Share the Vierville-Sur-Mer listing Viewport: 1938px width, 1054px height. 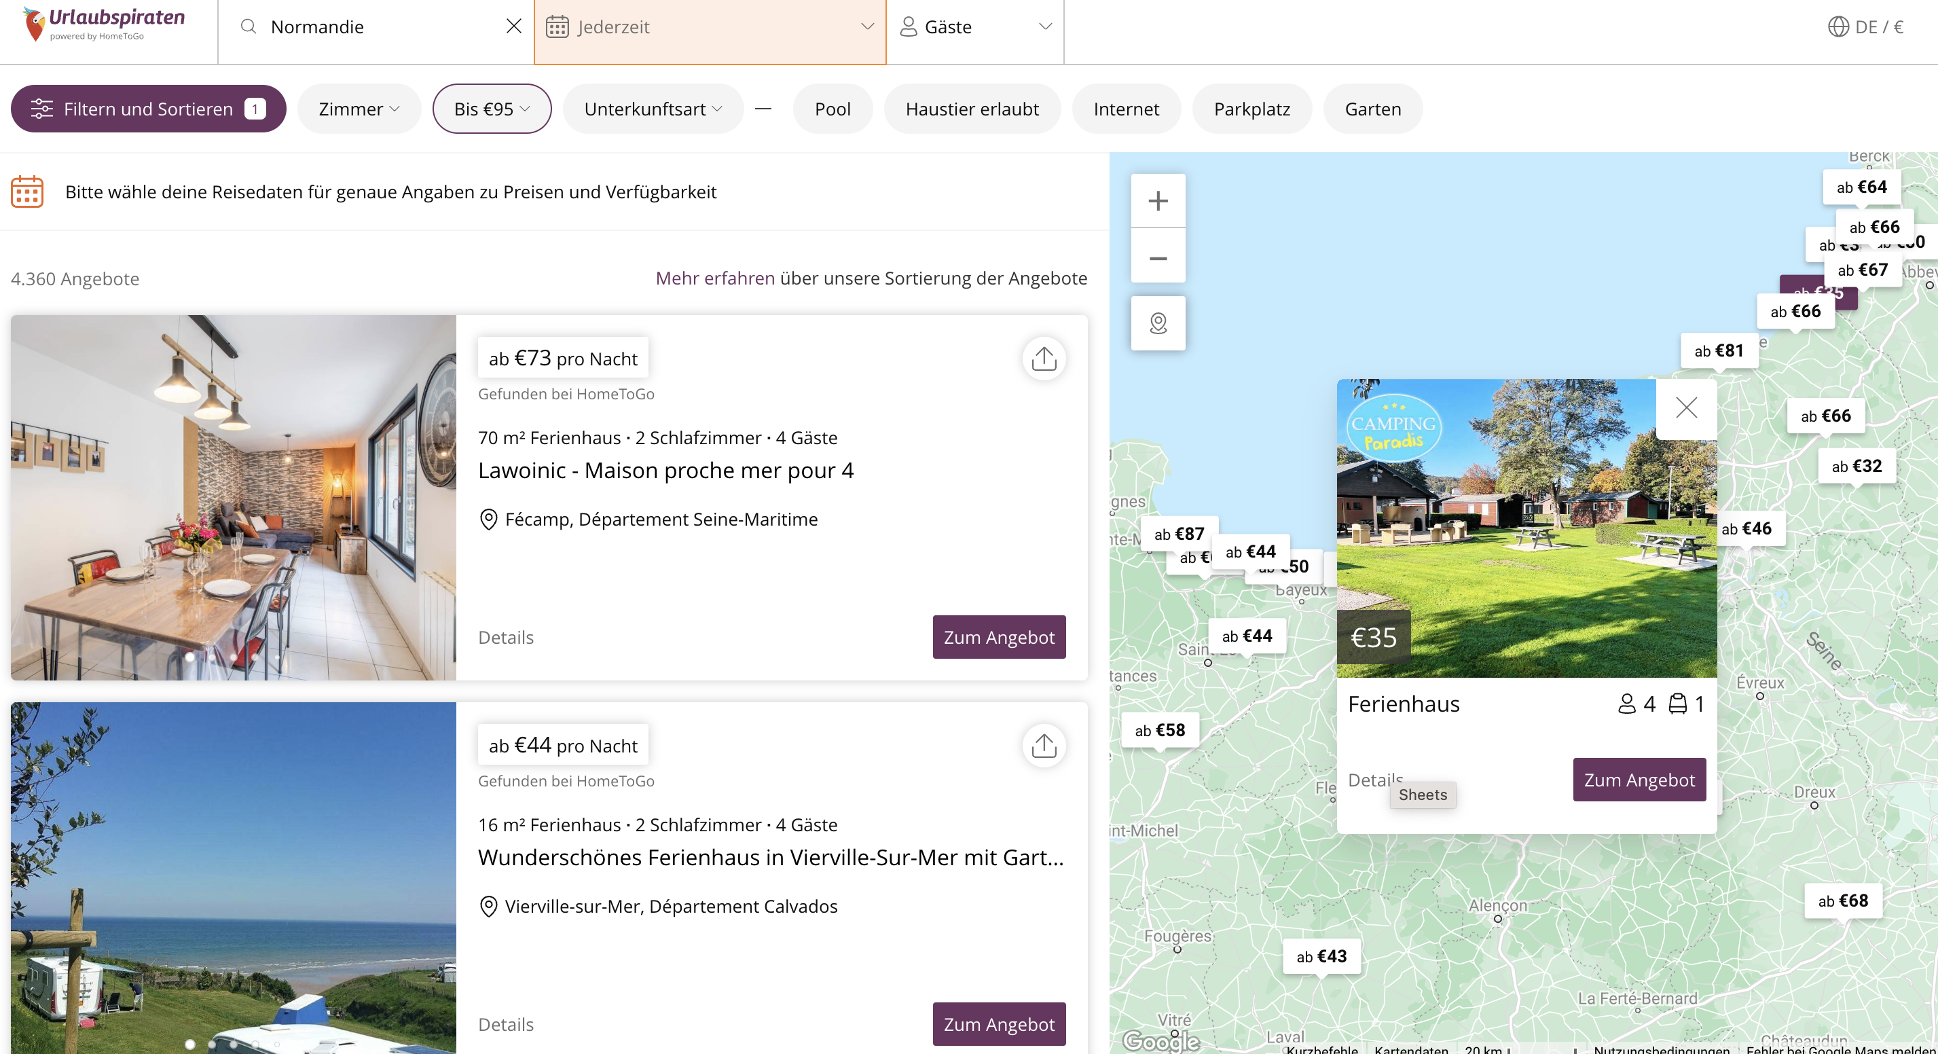[1044, 746]
